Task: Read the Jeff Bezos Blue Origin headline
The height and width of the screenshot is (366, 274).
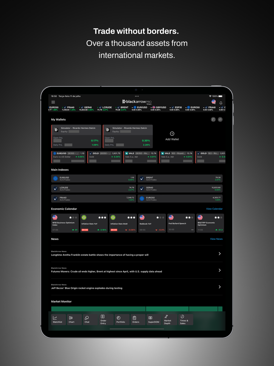Action: [x=87, y=288]
